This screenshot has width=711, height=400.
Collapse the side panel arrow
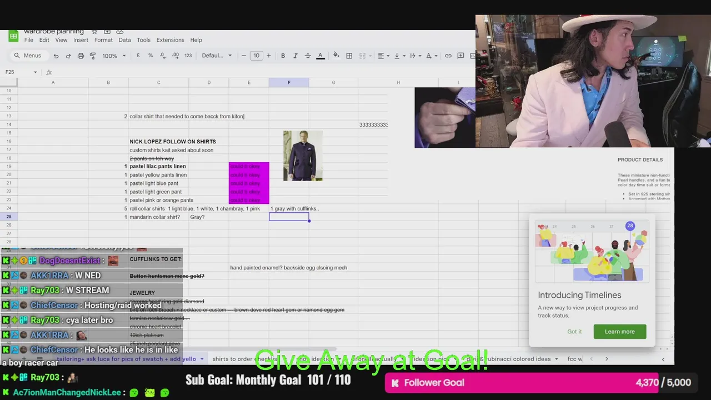tap(663, 359)
